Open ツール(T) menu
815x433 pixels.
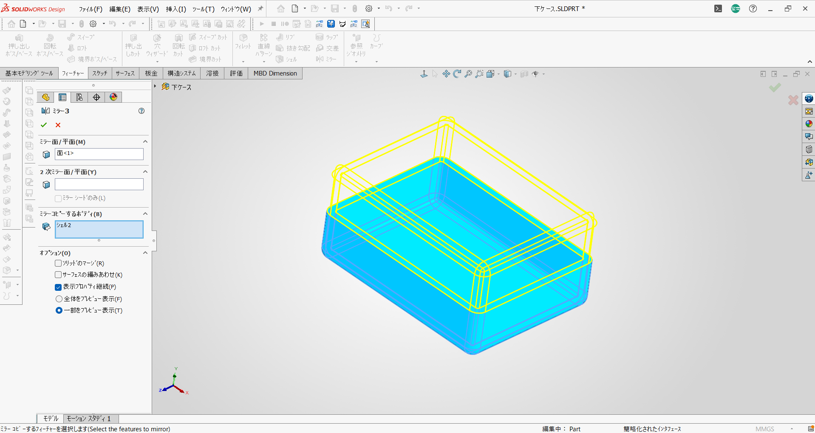(x=203, y=9)
